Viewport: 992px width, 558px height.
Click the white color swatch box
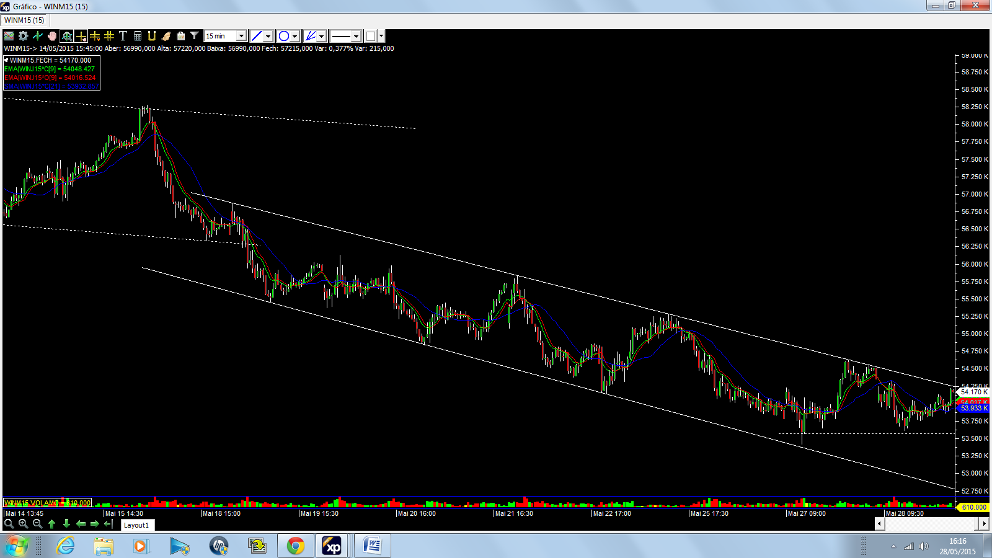pos(371,36)
